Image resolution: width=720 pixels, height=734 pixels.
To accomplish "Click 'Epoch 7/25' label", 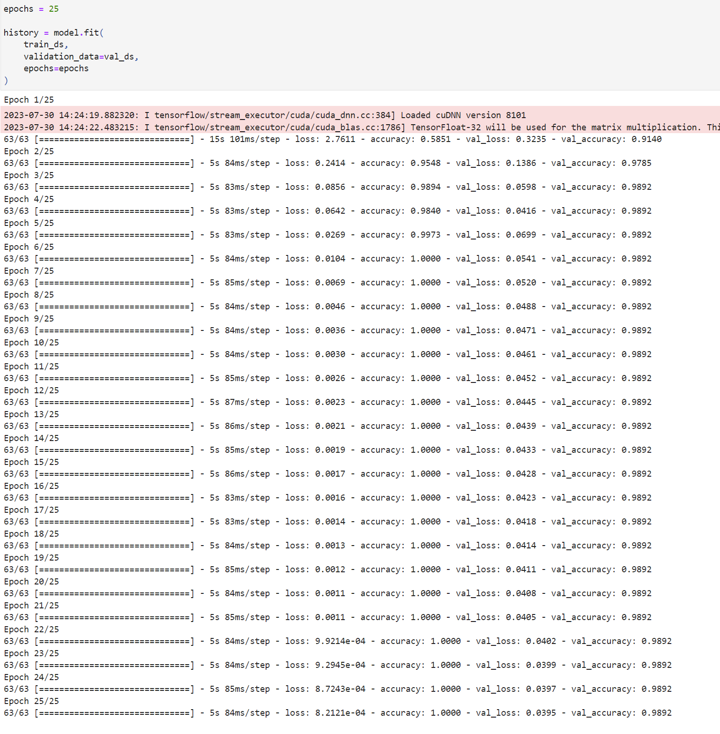I will point(29,271).
